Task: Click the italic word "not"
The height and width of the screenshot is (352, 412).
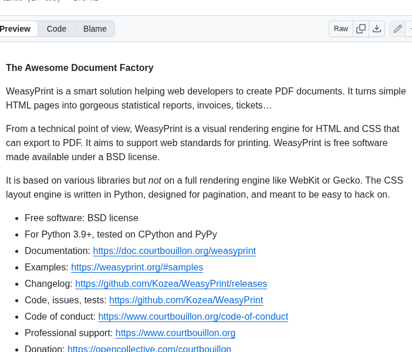Action: (x=155, y=181)
